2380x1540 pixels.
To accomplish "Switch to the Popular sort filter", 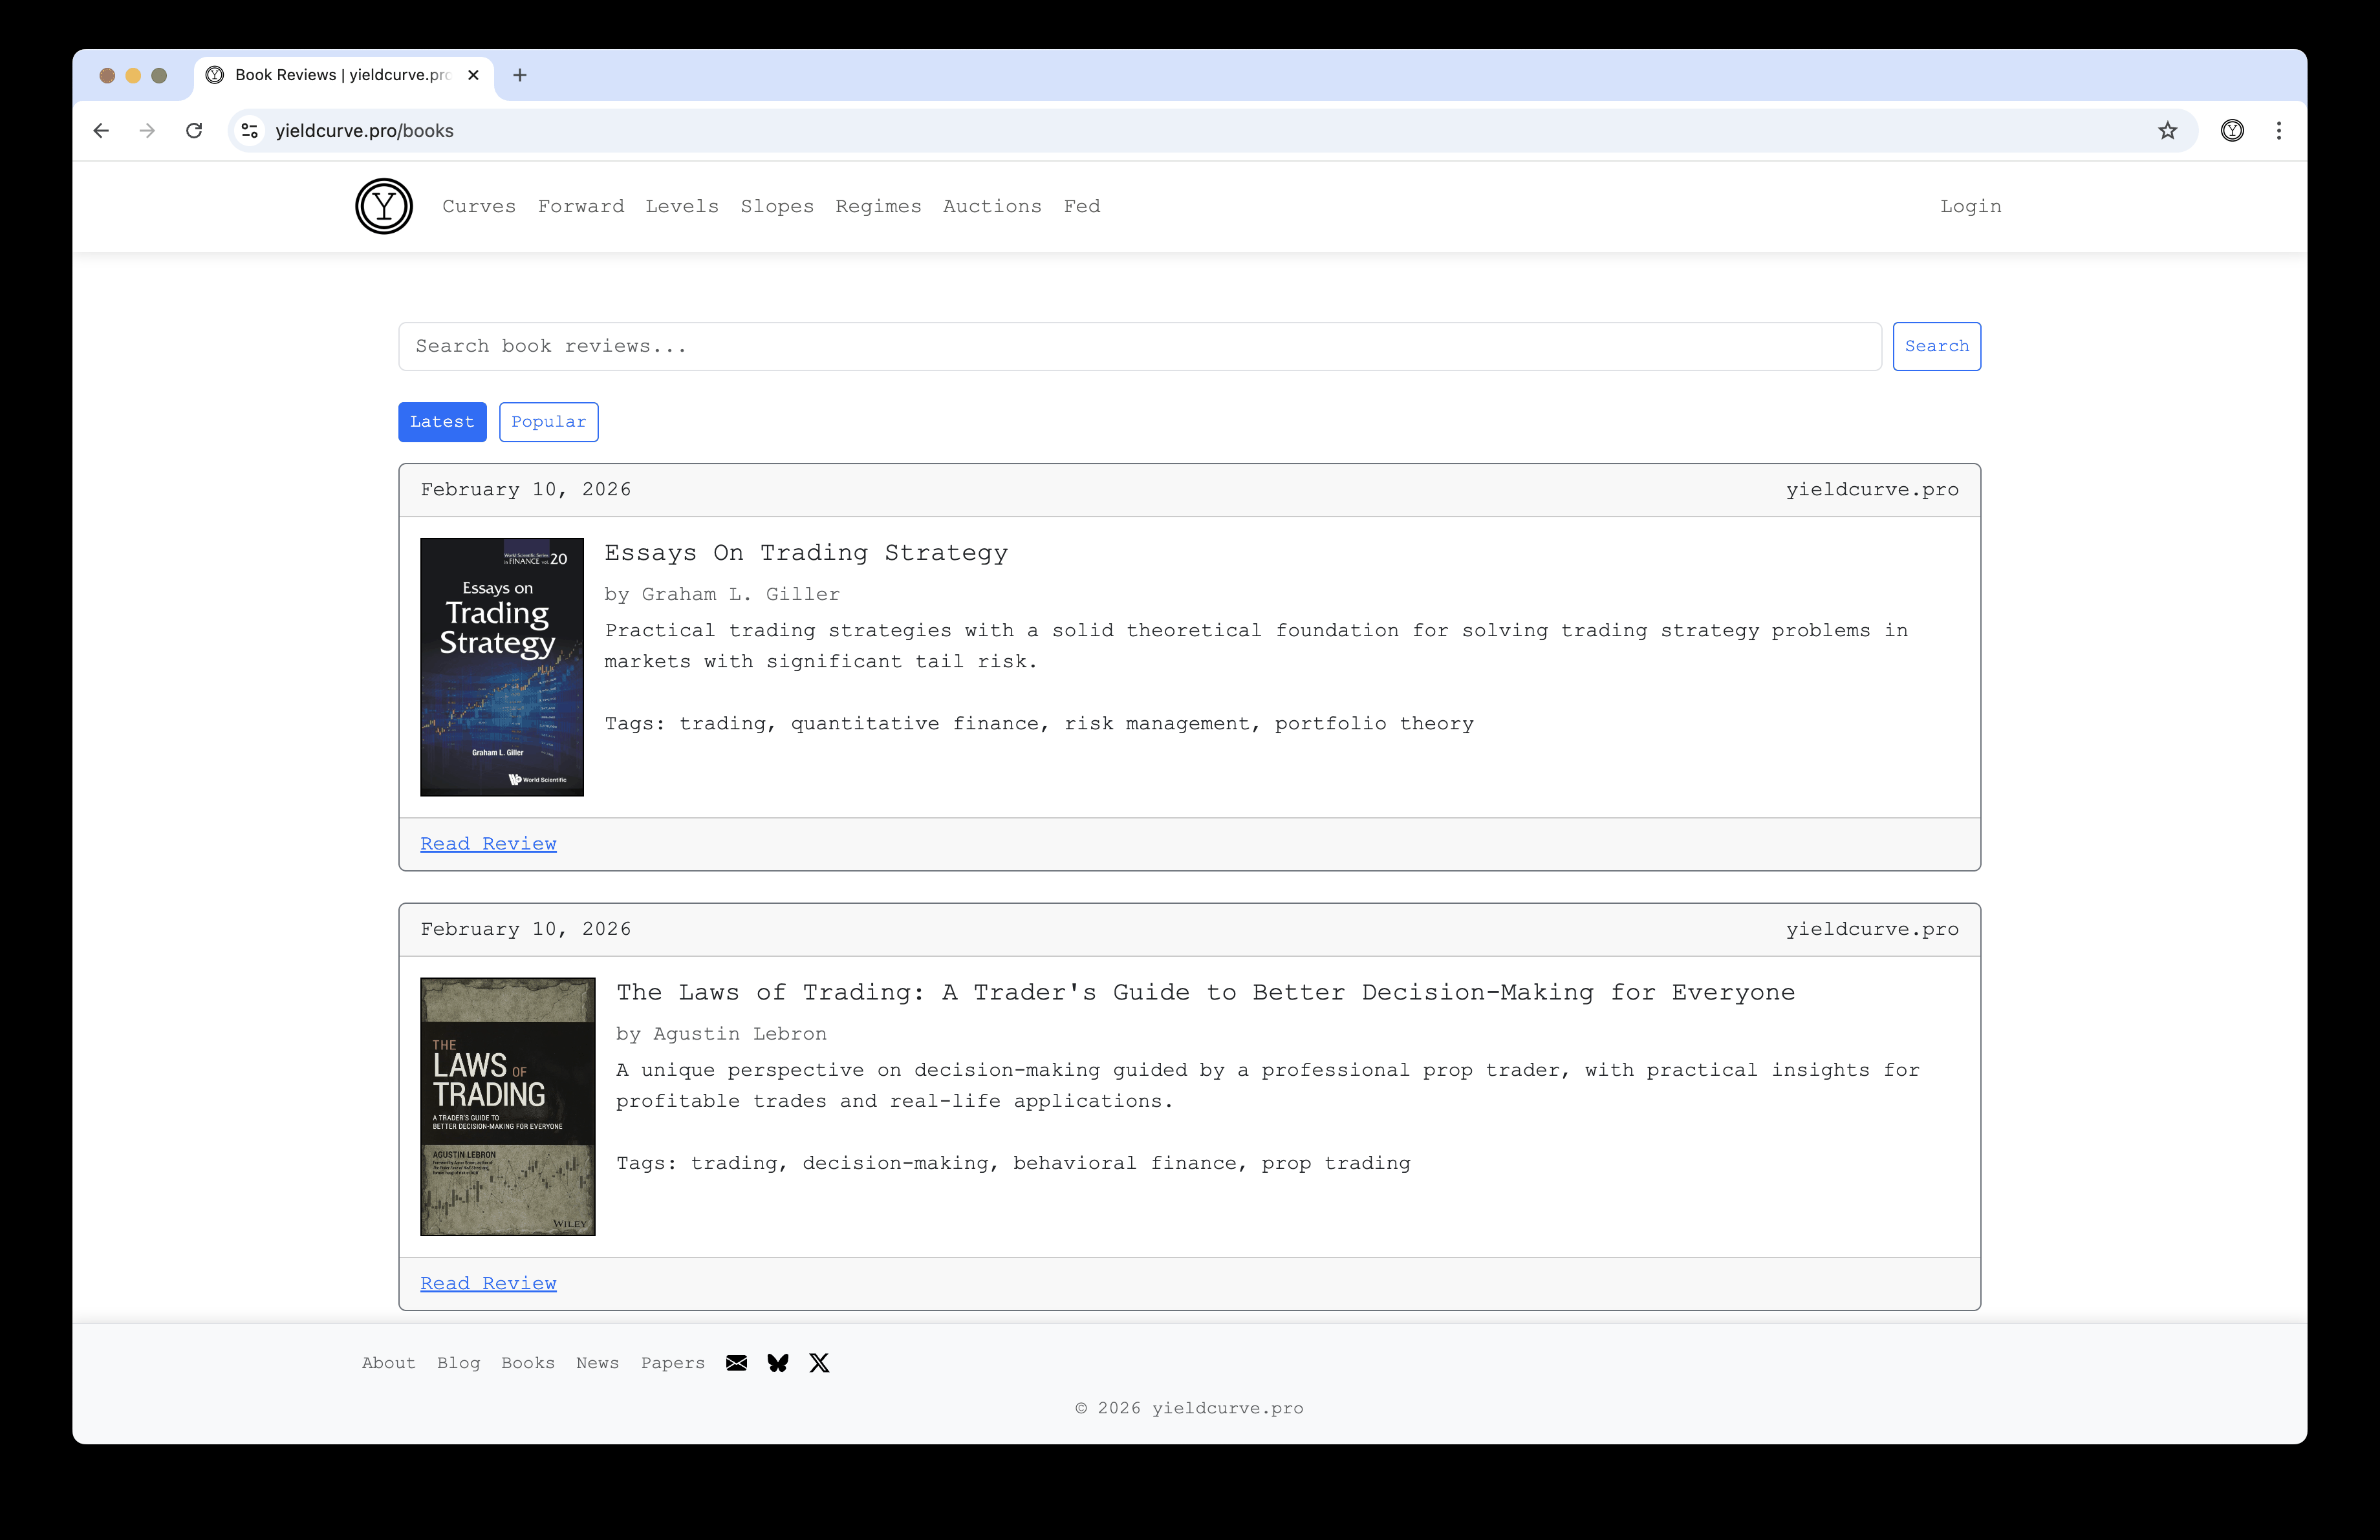I will [548, 422].
